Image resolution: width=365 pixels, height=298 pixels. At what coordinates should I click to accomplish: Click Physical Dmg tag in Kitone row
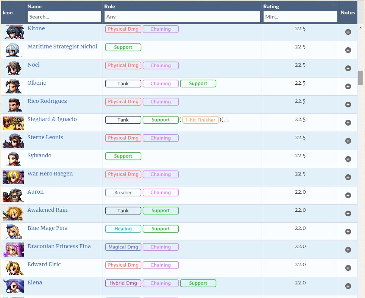(x=123, y=29)
